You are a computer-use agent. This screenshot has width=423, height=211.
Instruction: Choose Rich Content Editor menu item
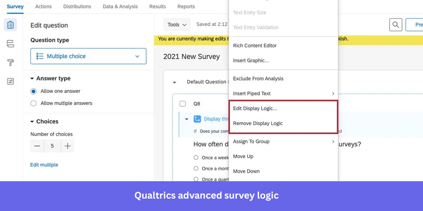283,46
